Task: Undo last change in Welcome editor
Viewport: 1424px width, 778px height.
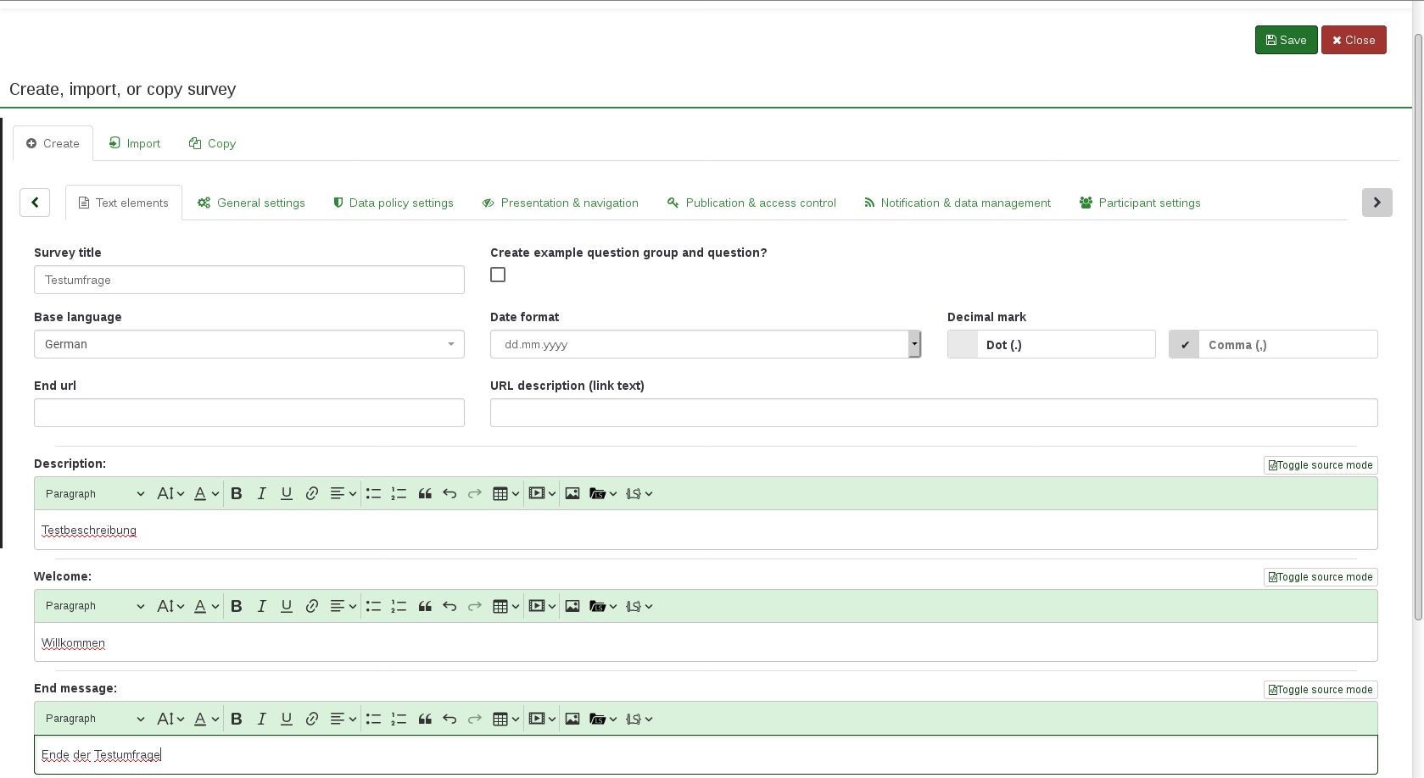Action: click(x=450, y=606)
